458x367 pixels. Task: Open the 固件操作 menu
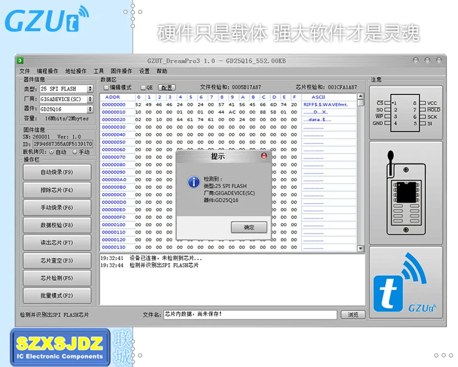pos(122,71)
